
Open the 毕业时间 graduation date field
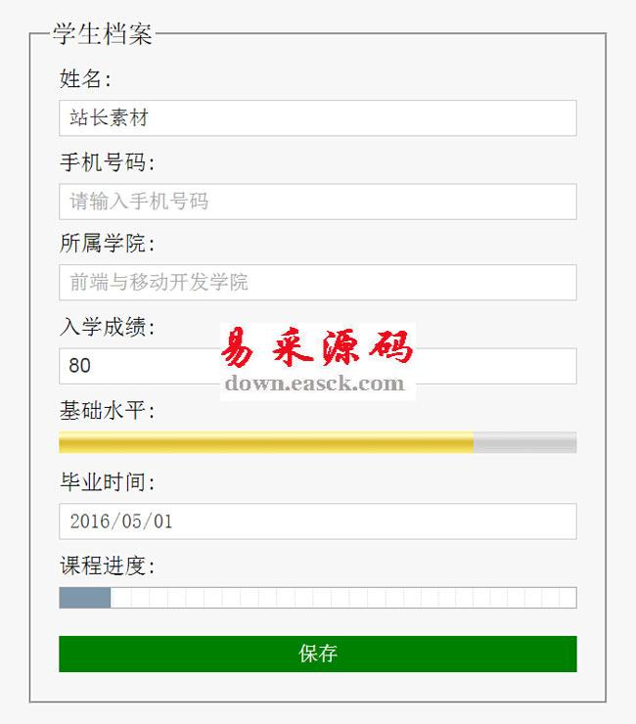tap(318, 521)
